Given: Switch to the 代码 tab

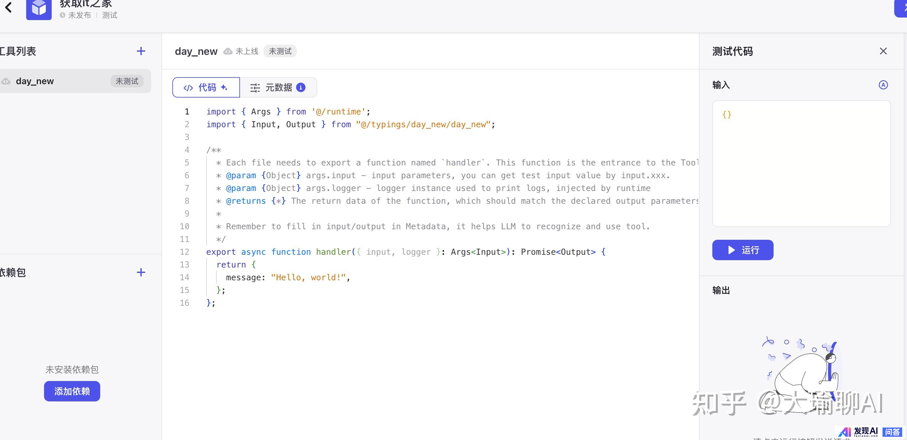Looking at the screenshot, I should coord(206,87).
